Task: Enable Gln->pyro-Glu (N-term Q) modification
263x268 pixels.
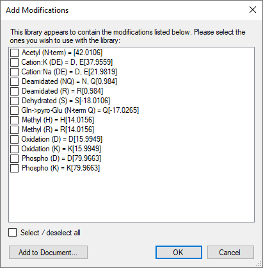Action: point(14,110)
